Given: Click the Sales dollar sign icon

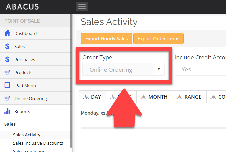Looking at the screenshot, I should tap(7, 46).
